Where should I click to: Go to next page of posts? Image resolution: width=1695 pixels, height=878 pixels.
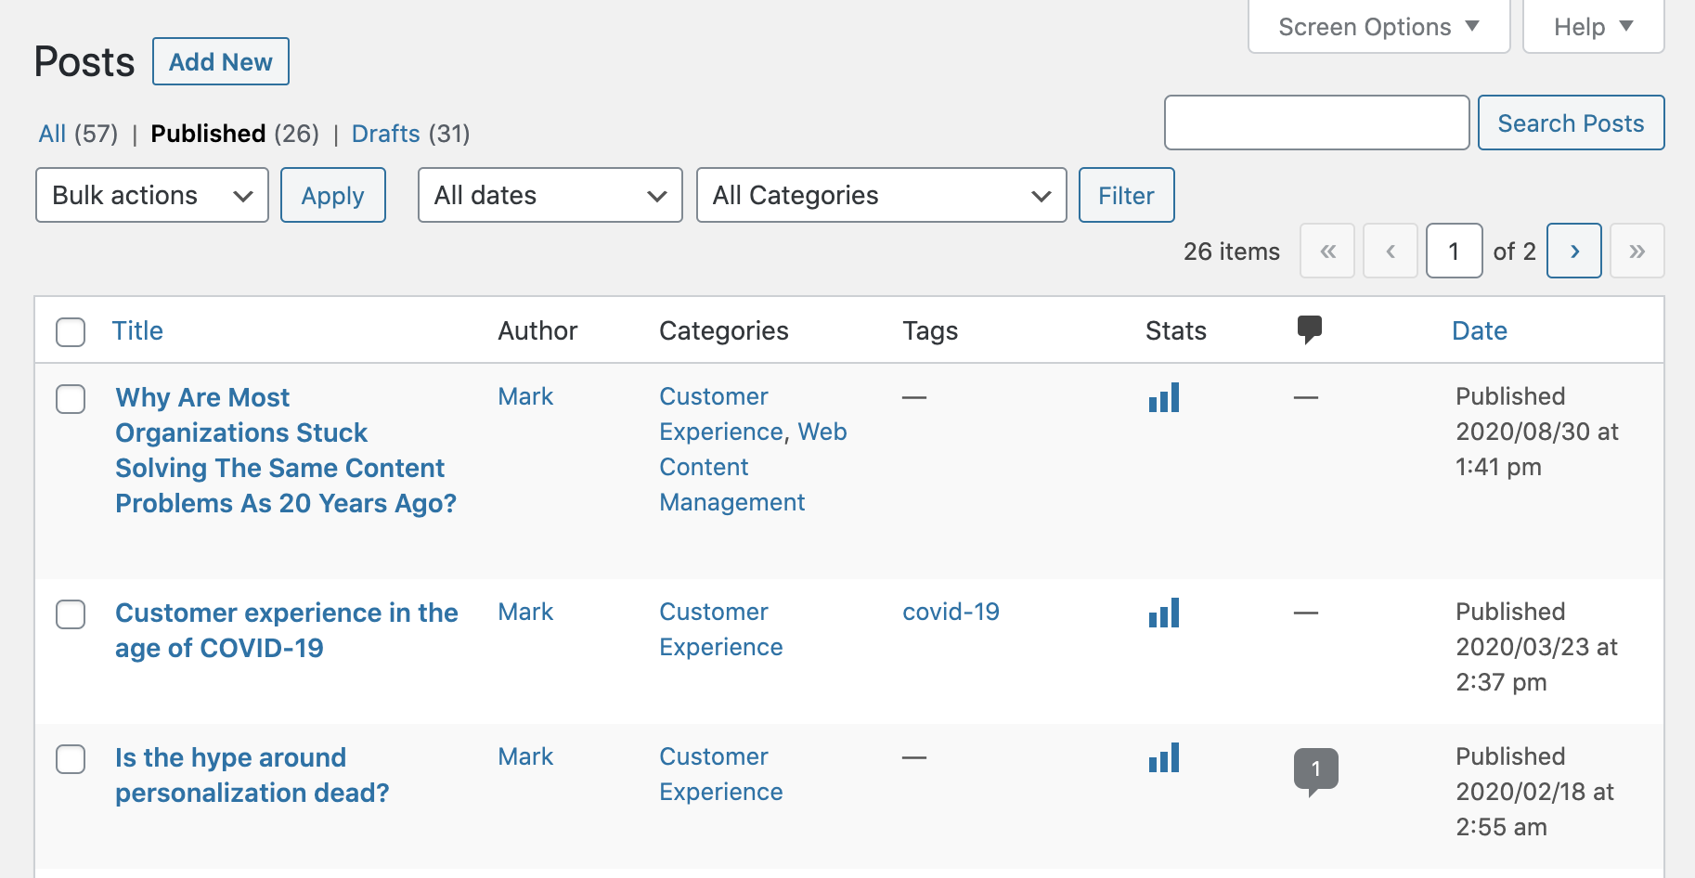(x=1574, y=251)
